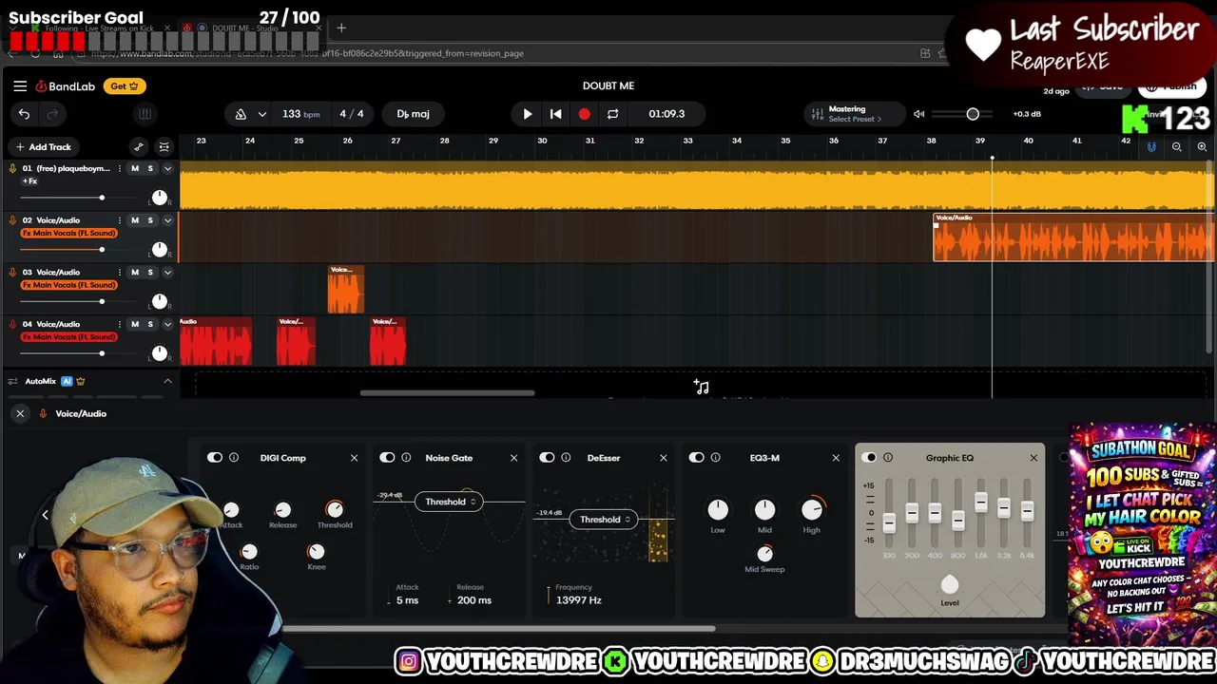This screenshot has width=1217, height=684.
Task: Expand track 03 options chevron
Action: pos(167,273)
